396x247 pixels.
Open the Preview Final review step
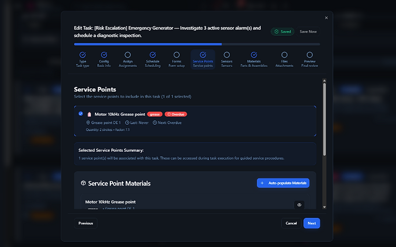coord(309,60)
